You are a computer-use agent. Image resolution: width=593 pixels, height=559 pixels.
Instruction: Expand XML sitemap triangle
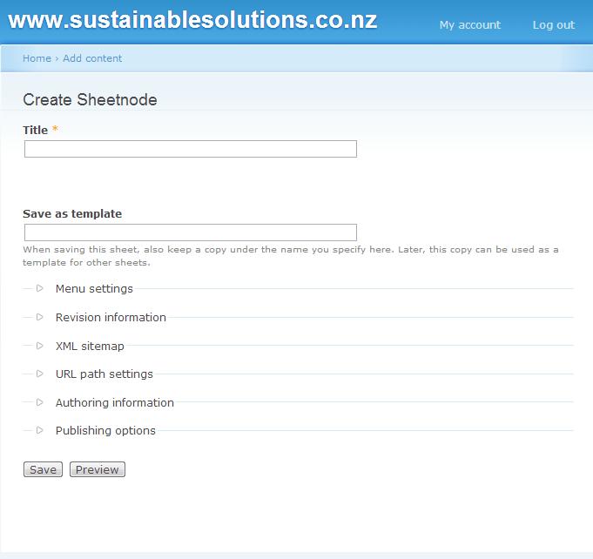(40, 346)
